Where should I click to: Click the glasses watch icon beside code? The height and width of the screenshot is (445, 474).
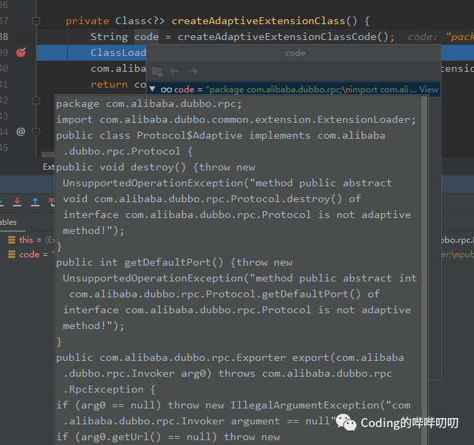(x=167, y=90)
